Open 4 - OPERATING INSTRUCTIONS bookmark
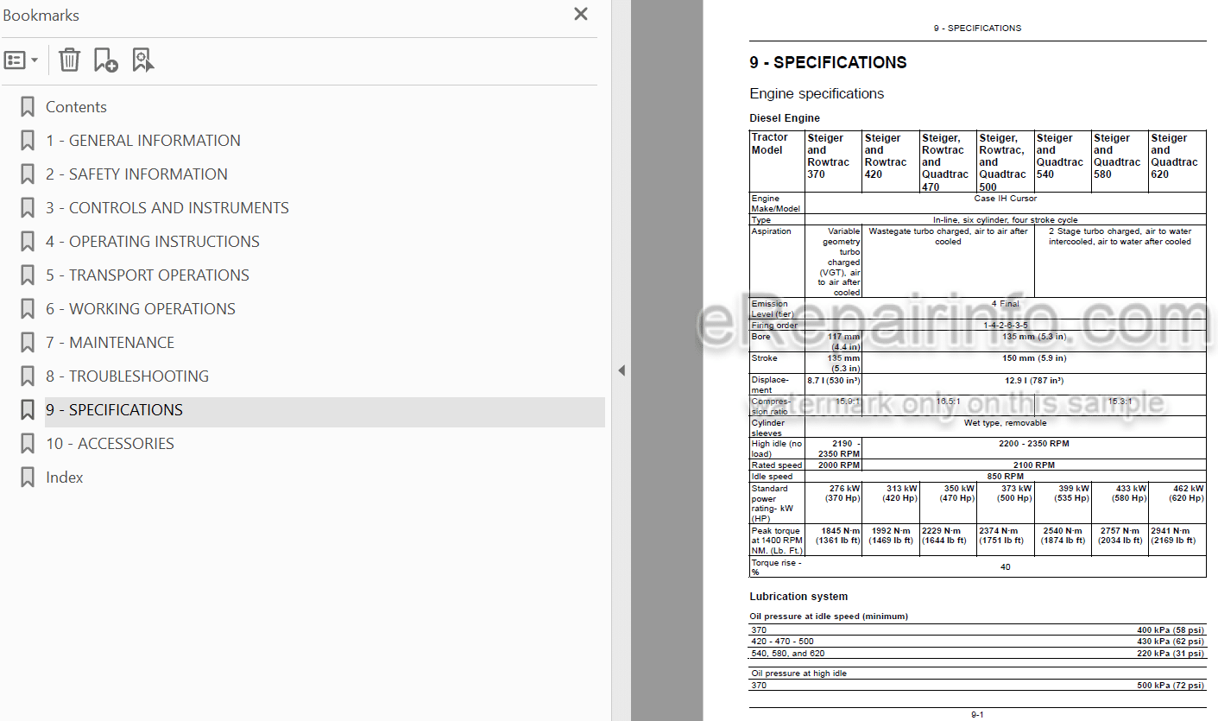Image resolution: width=1218 pixels, height=721 pixels. (153, 242)
